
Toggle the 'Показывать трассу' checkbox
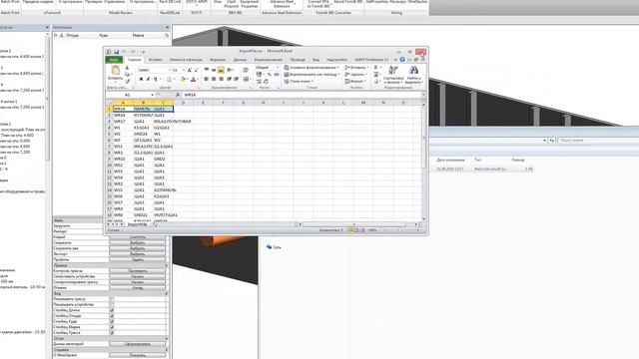(112, 299)
